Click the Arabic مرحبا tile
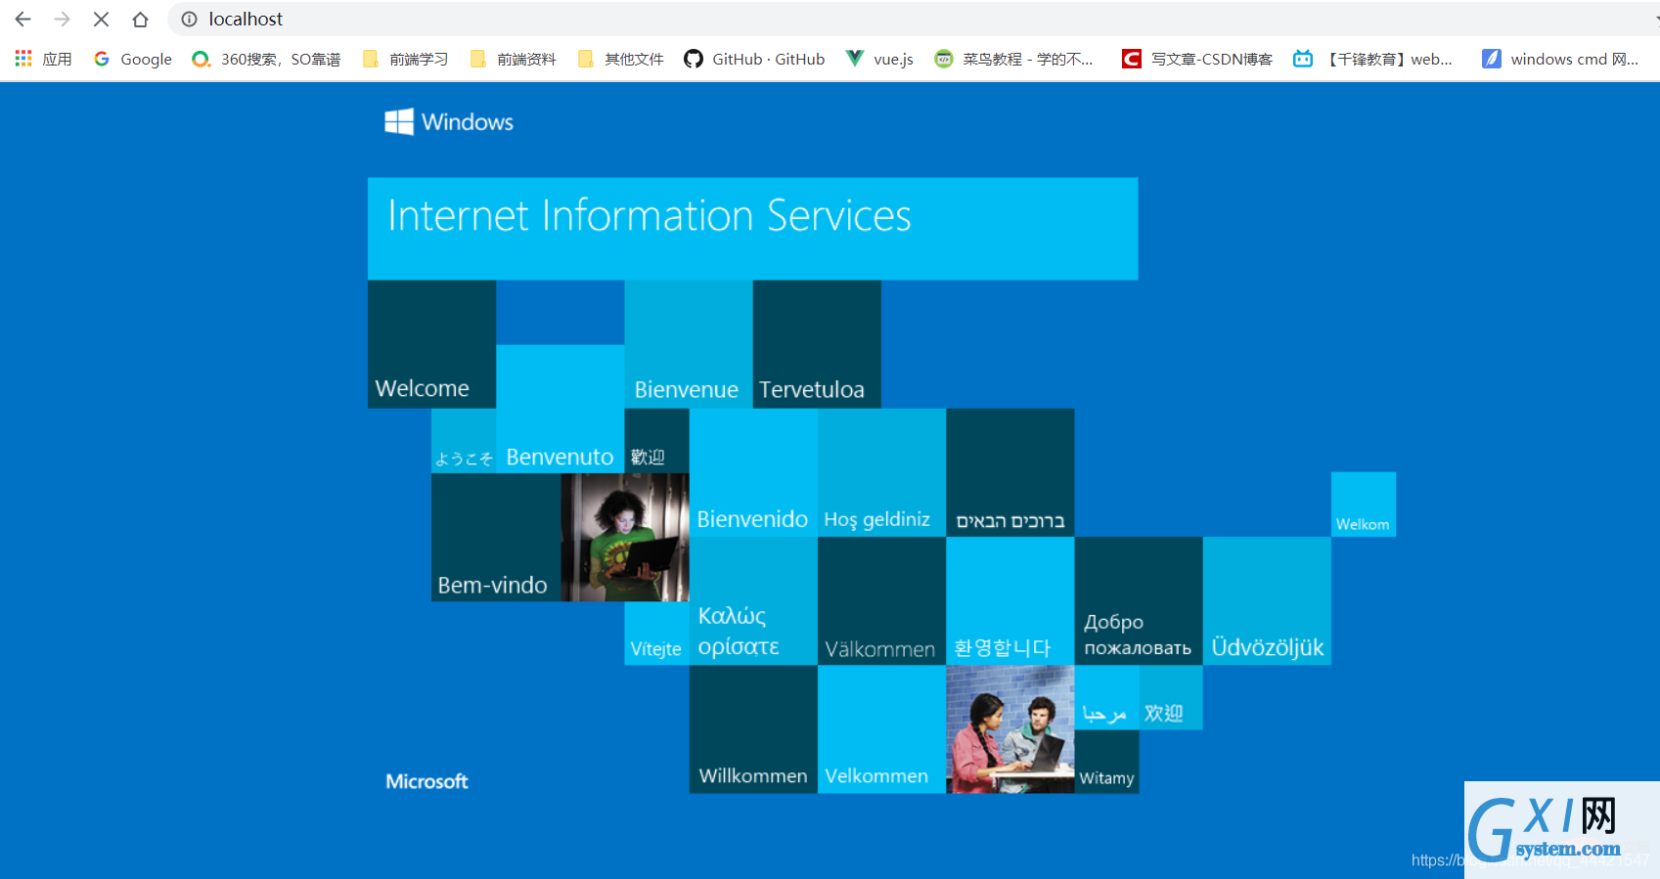 (1106, 697)
